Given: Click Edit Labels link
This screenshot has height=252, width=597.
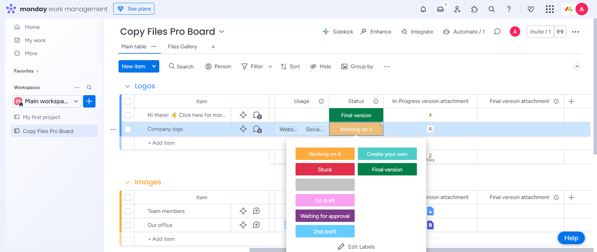Looking at the screenshot, I should [356, 247].
